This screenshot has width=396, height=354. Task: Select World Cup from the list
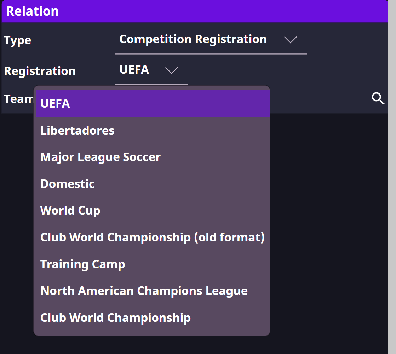pyautogui.click(x=70, y=210)
